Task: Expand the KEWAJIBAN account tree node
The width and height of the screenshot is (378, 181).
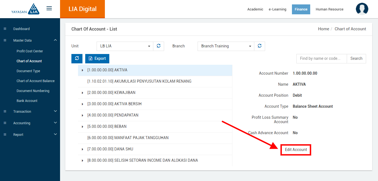Action: 82,93
